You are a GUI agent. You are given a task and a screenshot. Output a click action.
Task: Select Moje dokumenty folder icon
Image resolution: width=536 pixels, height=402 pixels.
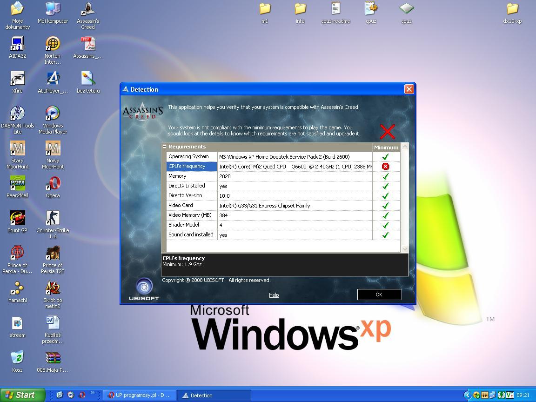[x=17, y=15]
